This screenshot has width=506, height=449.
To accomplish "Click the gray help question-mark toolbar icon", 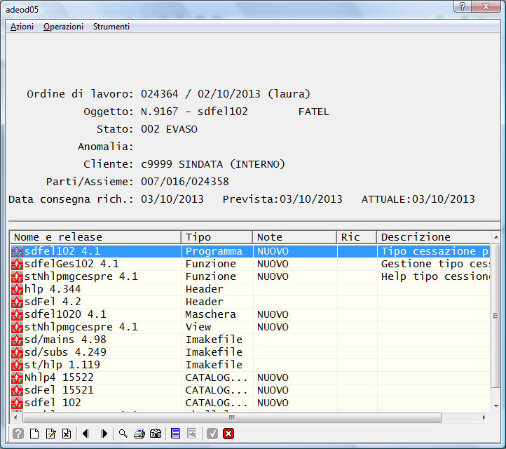I will point(18,434).
